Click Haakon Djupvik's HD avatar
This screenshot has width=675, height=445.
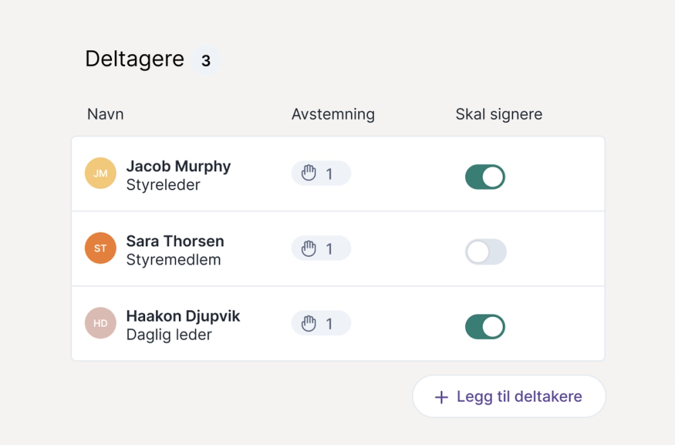[x=101, y=323]
